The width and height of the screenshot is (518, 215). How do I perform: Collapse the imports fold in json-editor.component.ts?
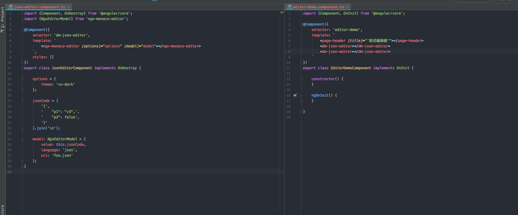[23, 13]
